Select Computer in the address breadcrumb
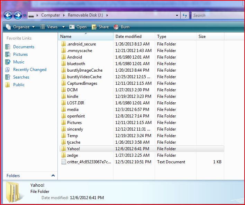Viewport: 245px width, 205px height. click(51, 15)
